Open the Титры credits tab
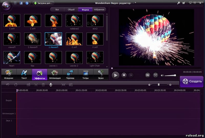Viewport: 205px width, 138px height. pos(85,75)
